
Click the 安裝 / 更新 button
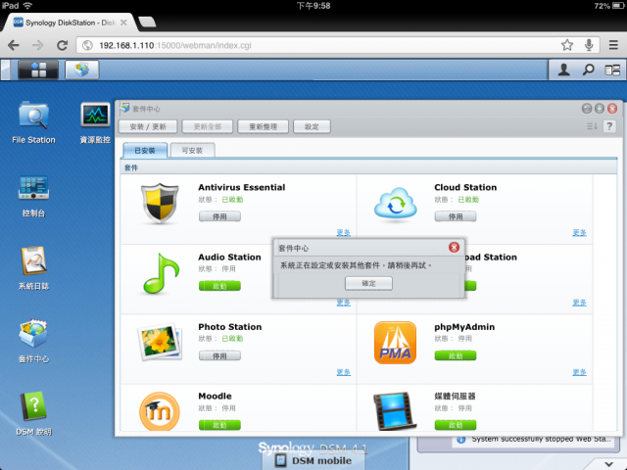pyautogui.click(x=148, y=126)
